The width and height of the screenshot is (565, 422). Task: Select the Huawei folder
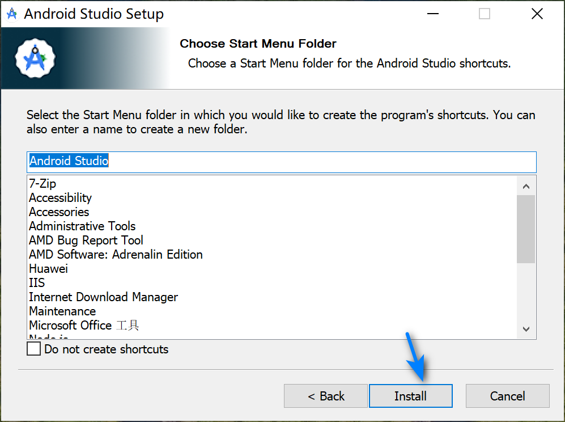(48, 269)
